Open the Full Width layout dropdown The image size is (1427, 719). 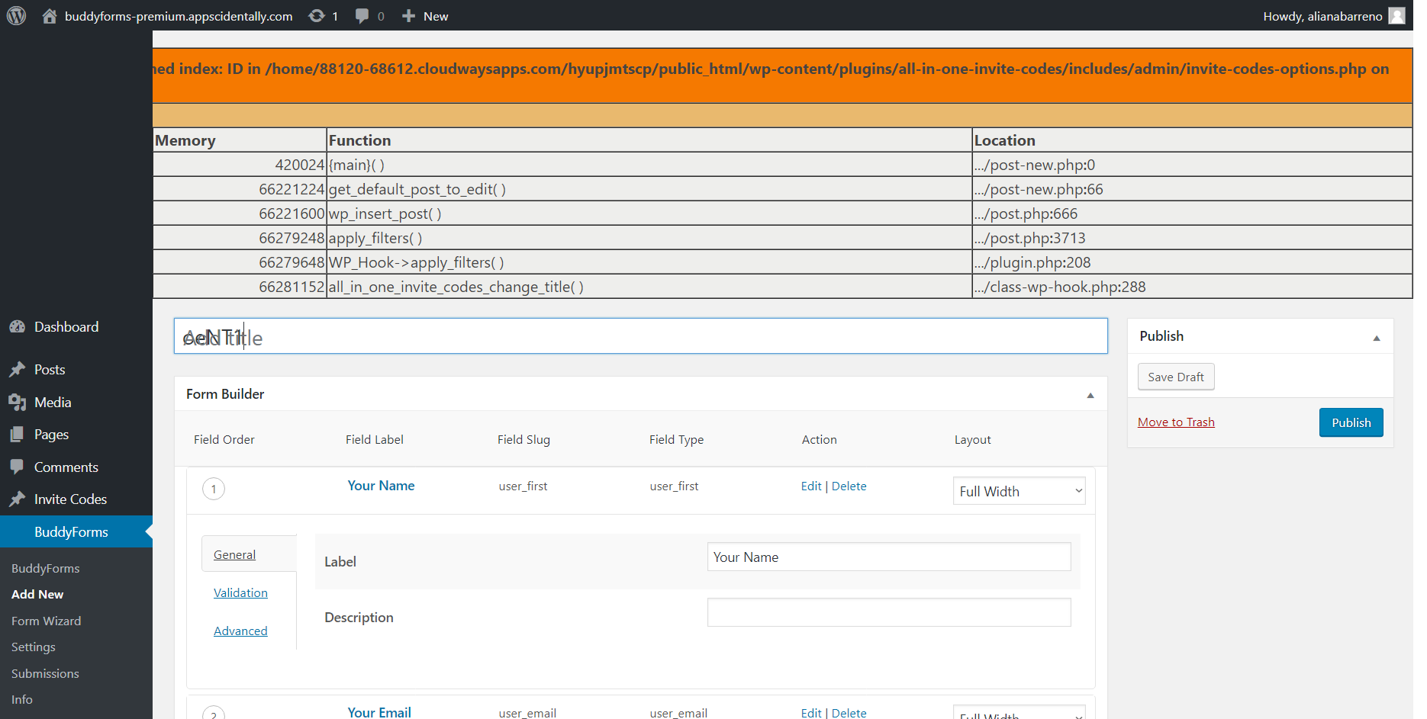(1019, 491)
